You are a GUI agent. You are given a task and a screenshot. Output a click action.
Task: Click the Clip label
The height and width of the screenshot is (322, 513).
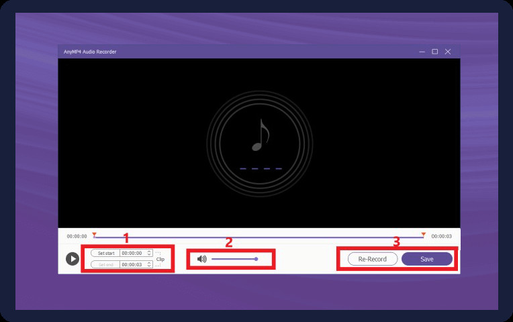(x=160, y=259)
